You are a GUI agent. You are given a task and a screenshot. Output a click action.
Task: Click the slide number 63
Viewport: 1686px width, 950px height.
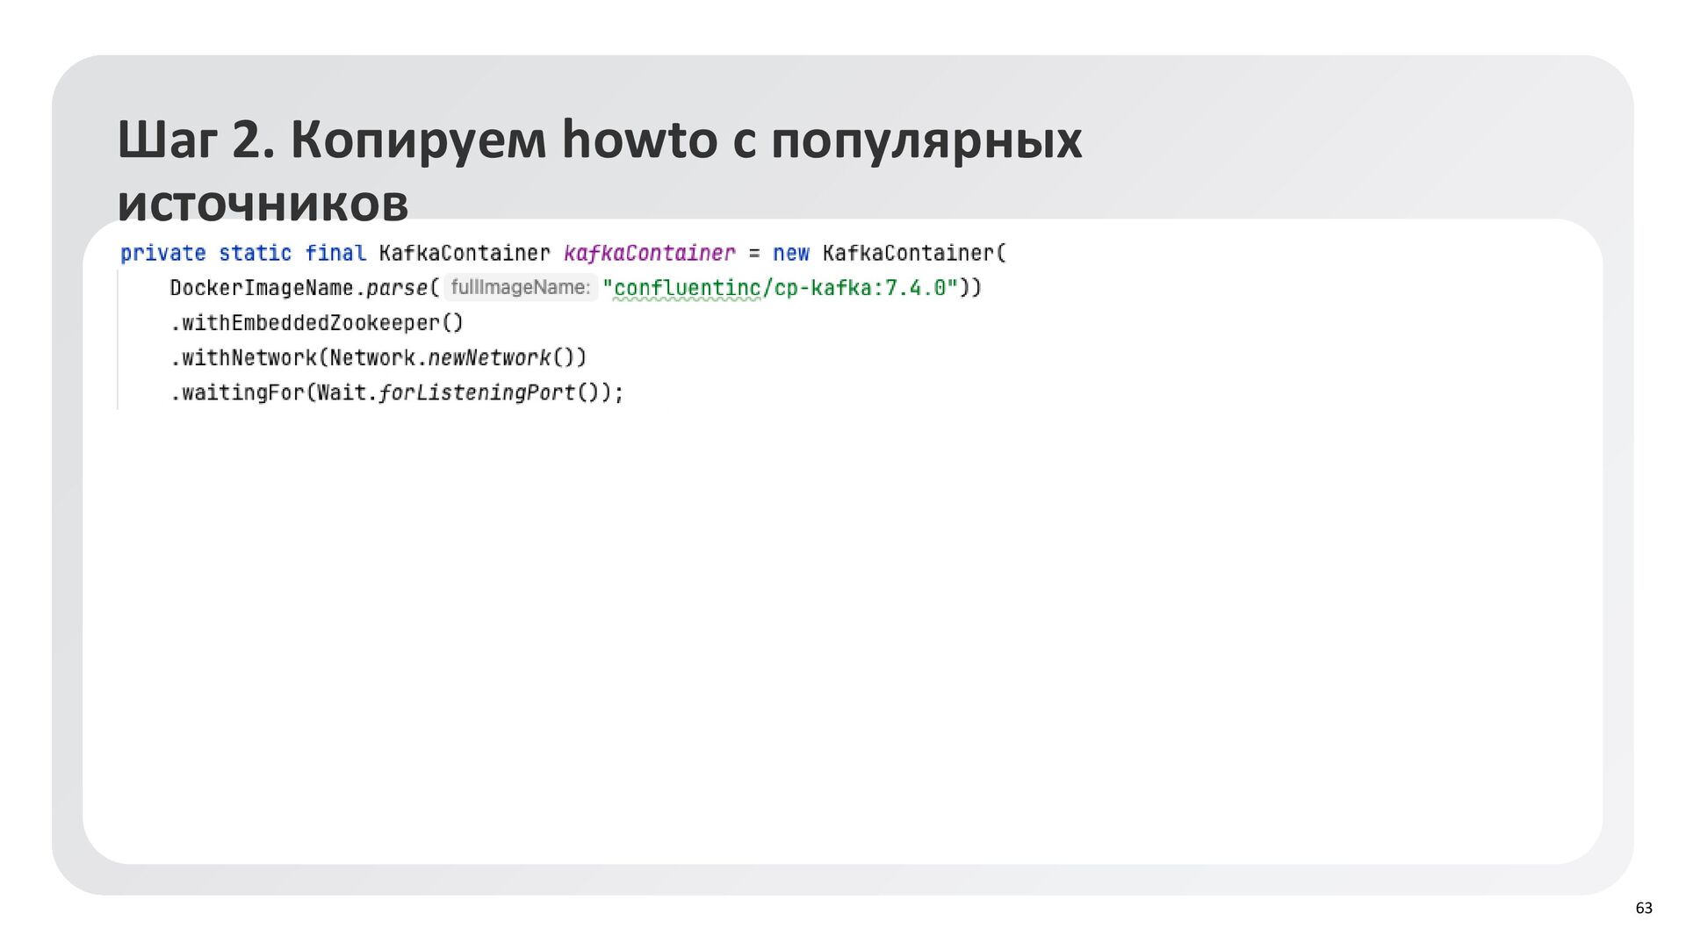[x=1643, y=908]
